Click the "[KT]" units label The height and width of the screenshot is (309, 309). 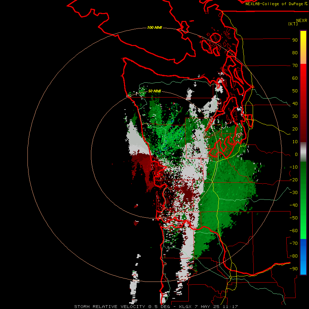pyautogui.click(x=293, y=24)
